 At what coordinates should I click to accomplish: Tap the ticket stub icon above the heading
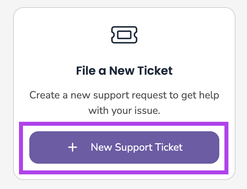pyautogui.click(x=124, y=35)
